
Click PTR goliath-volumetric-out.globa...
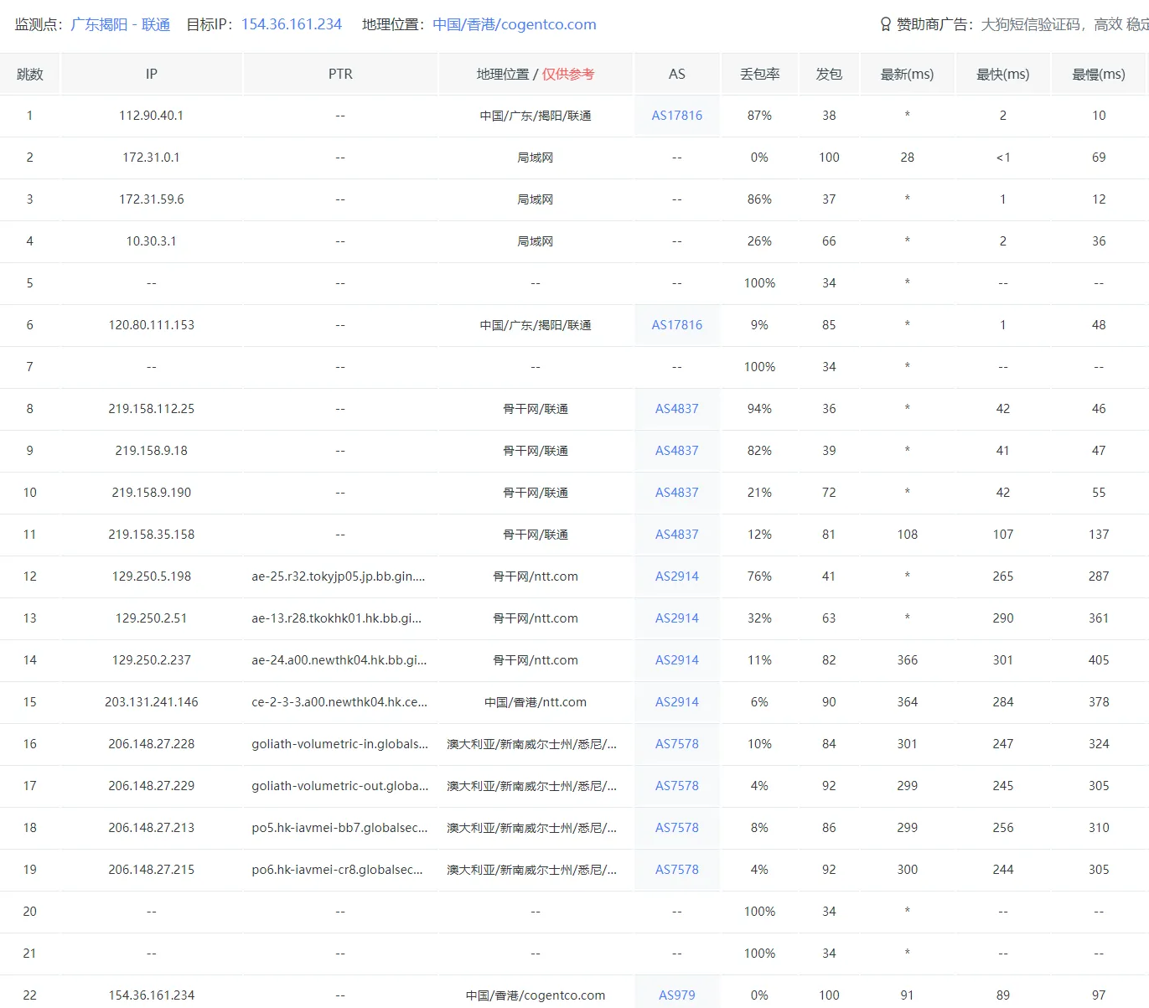click(x=339, y=786)
